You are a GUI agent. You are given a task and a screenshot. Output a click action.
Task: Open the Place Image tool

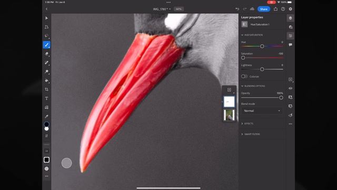pos(47,107)
